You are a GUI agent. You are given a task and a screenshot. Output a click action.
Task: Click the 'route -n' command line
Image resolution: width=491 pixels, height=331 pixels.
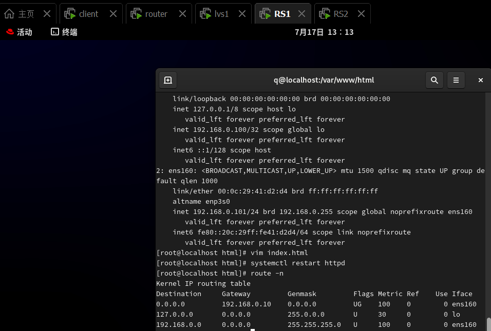[x=220, y=274]
